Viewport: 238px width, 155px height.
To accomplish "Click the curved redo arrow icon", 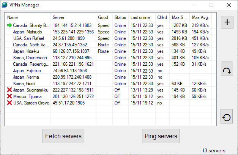I will click(x=227, y=70).
